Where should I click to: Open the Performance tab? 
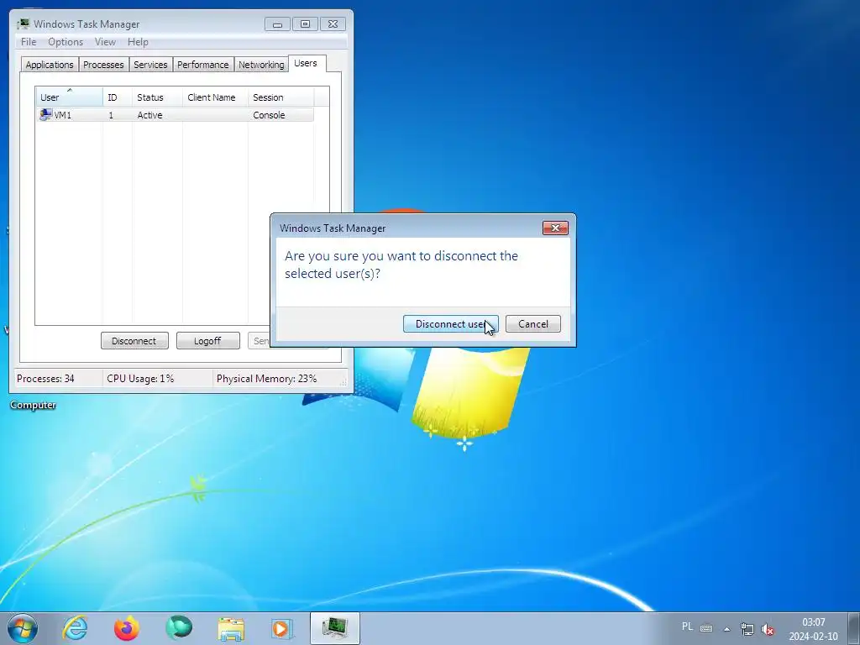tap(203, 64)
